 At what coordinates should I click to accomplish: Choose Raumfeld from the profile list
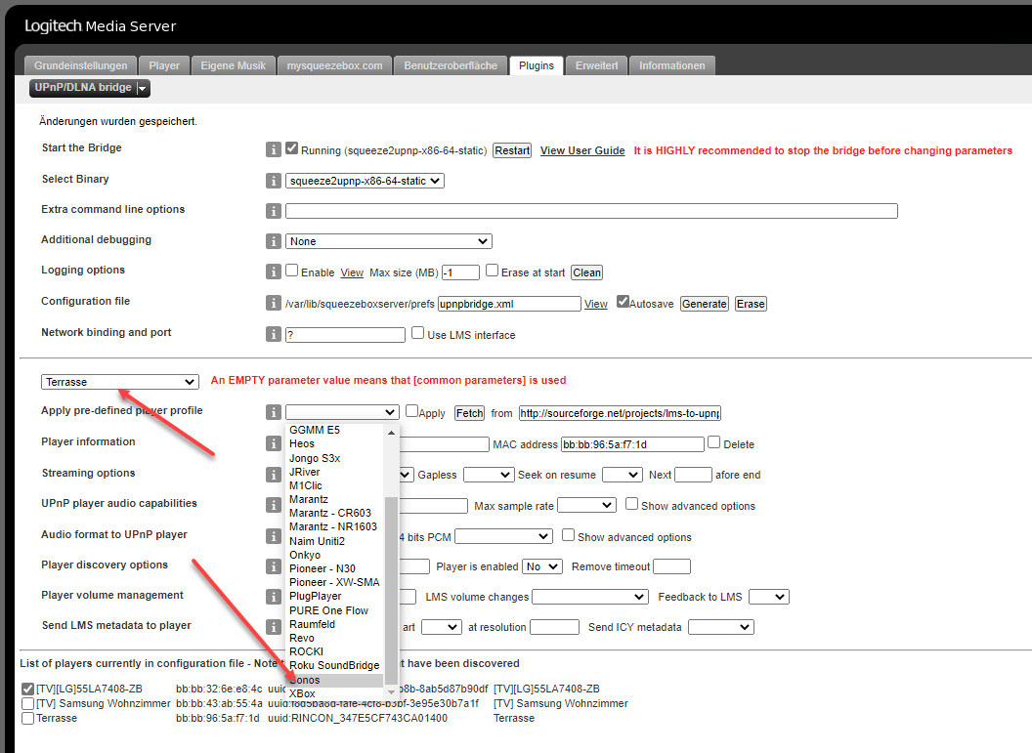point(335,624)
